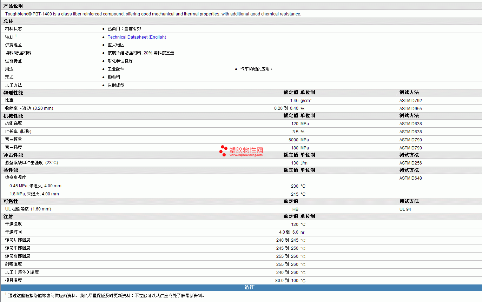Image resolution: width=482 pixels, height=302 pixels.
Task: Select the 射嘴温度 row label
Action: (x=13, y=264)
